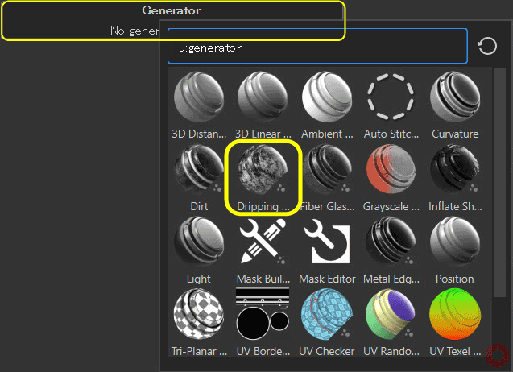
Task: Choose the Mask Builder generator
Action: coord(263,250)
